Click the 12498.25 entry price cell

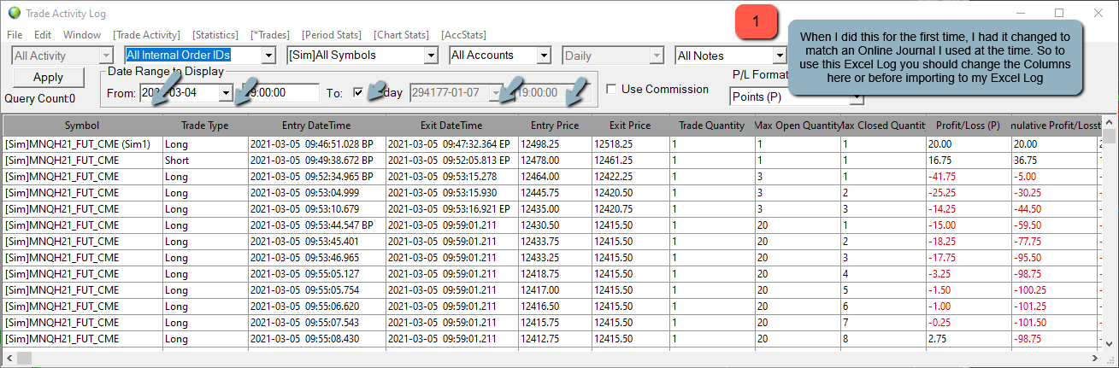(x=555, y=144)
